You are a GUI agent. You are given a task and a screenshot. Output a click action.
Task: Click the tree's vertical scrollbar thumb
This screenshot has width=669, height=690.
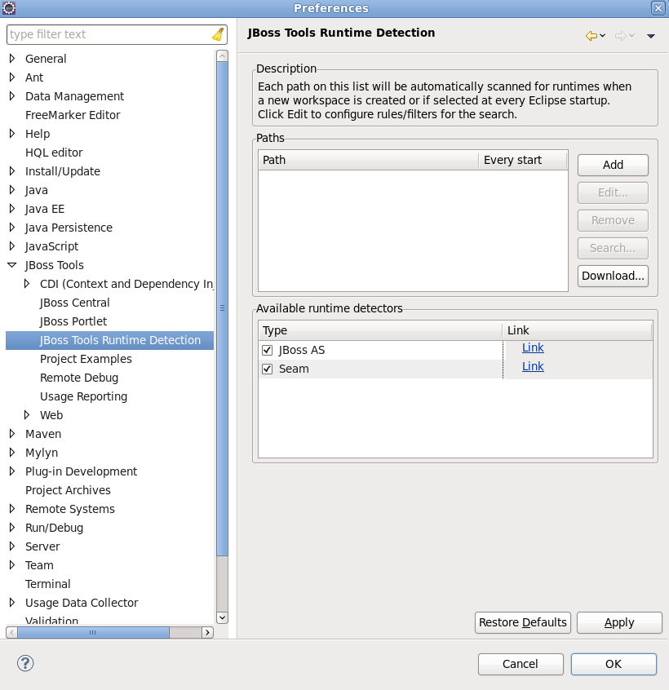coord(222,308)
